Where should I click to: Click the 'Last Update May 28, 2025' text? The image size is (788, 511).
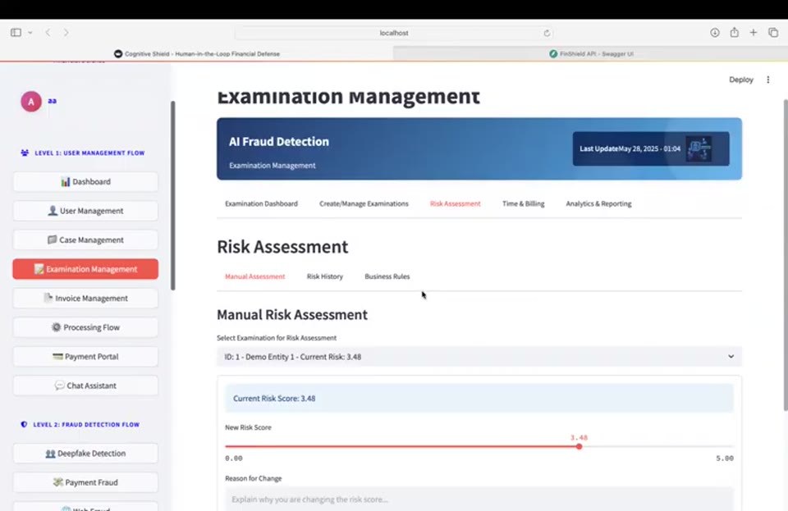point(630,148)
